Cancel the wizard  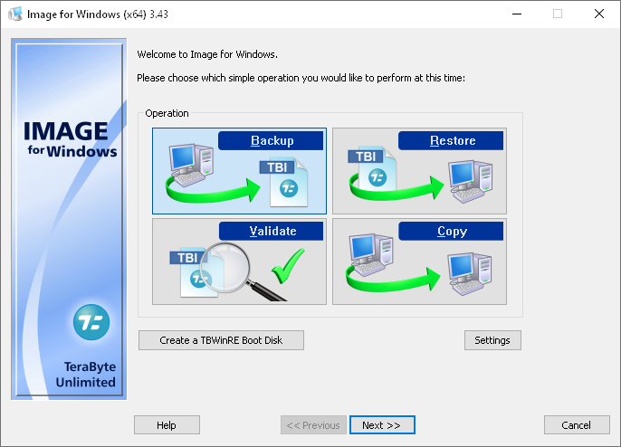[x=577, y=424]
